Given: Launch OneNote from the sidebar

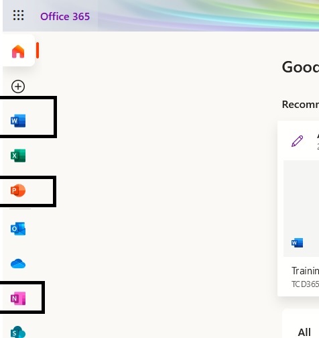Looking at the screenshot, I should [18, 298].
